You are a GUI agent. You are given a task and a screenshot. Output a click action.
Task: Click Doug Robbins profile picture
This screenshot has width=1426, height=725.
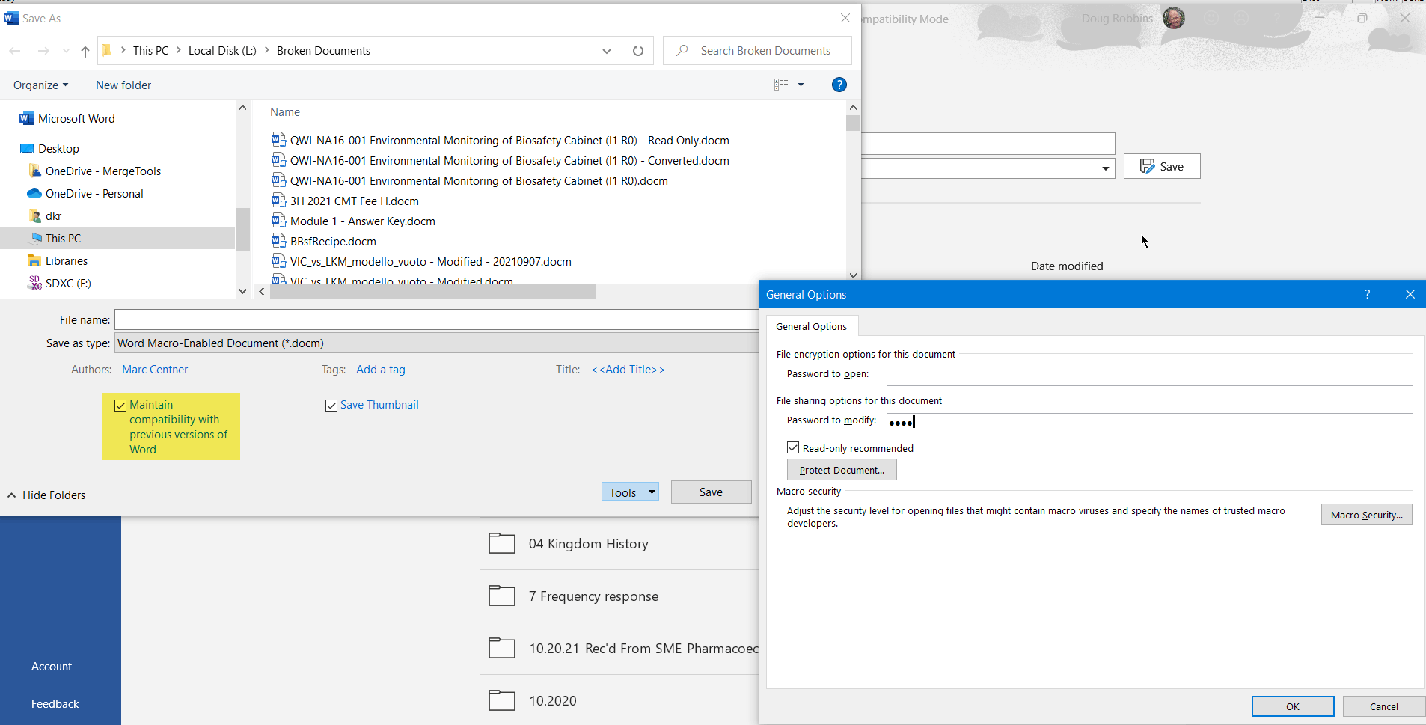click(x=1174, y=18)
